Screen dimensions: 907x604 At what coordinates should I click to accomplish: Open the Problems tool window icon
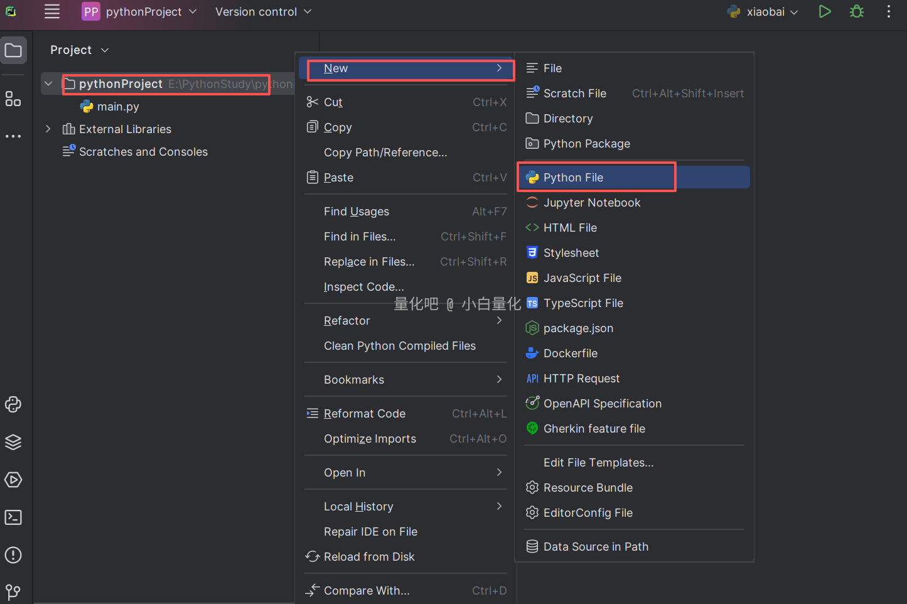[x=13, y=555]
